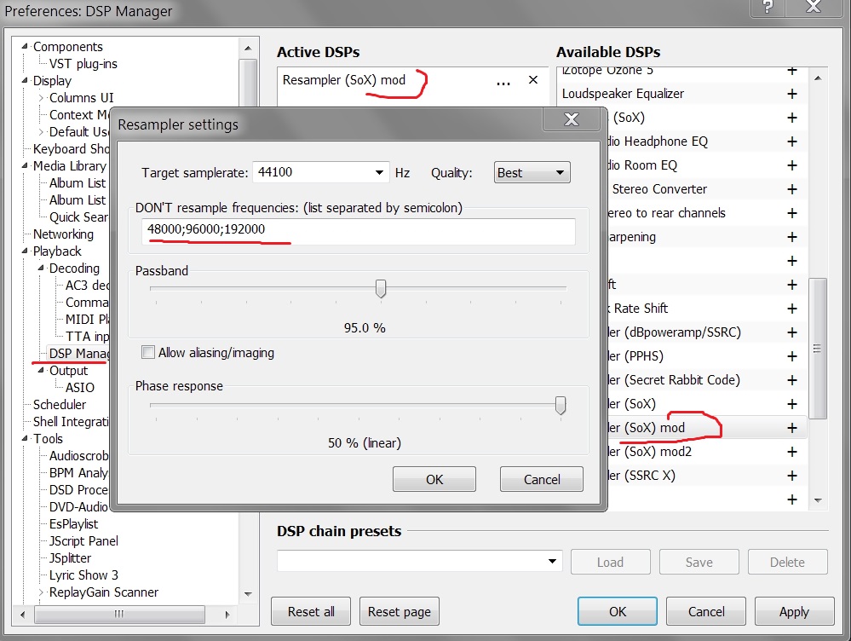851x641 pixels.
Task: Select EsPlaylist in Tools tree
Action: click(x=73, y=524)
